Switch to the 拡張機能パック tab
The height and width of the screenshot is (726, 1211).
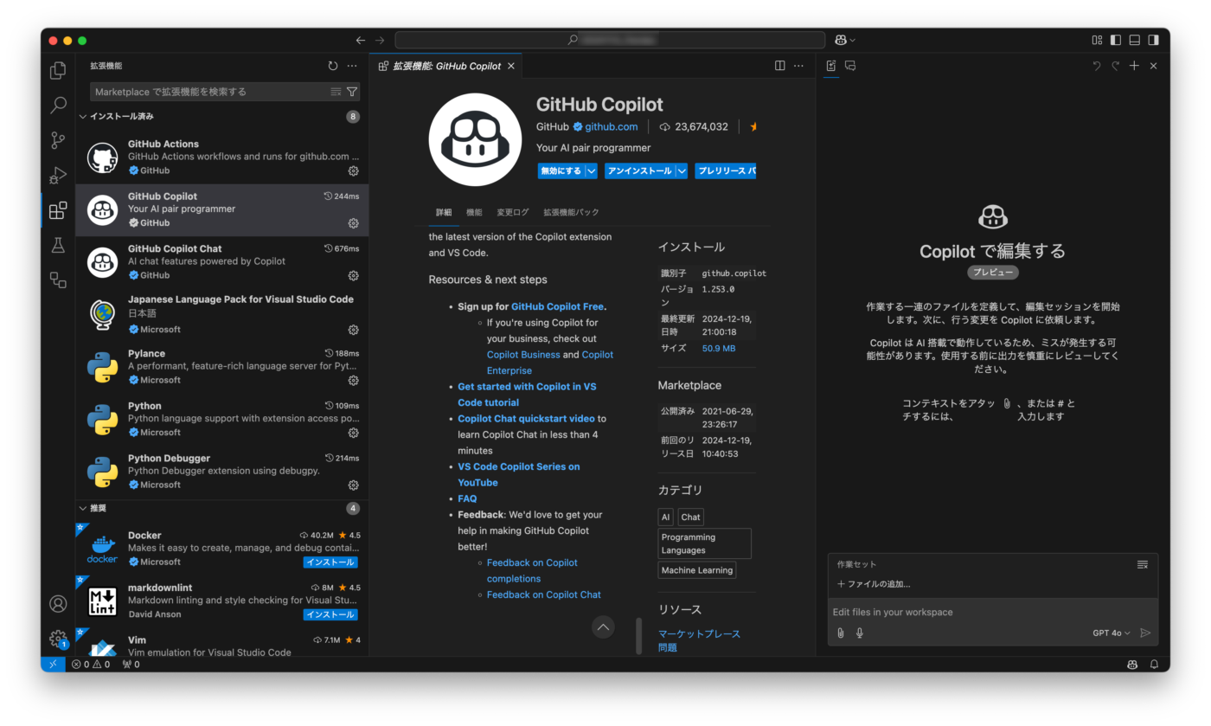tap(571, 212)
